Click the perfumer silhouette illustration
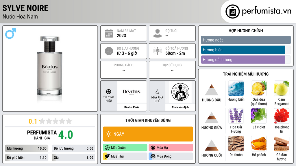The image size is (296, 166). (180, 92)
